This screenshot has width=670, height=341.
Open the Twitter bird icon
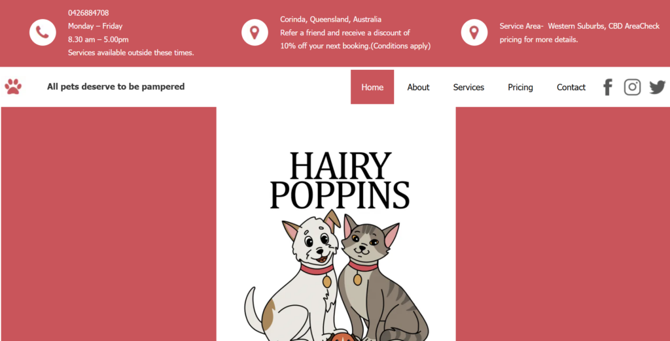pyautogui.click(x=658, y=87)
